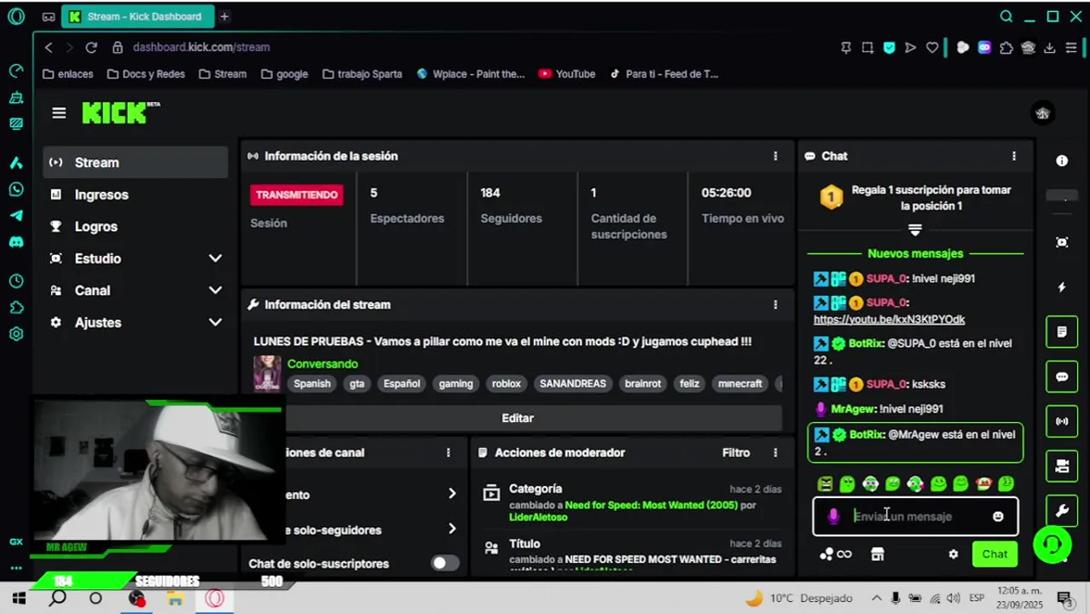Select Ingresos in the sidebar
The height and width of the screenshot is (614, 1090).
pyautogui.click(x=136, y=194)
